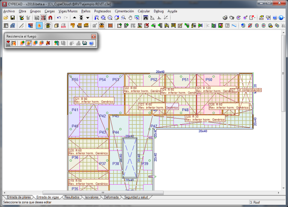Select the Pan hand tool
Image resolution: width=288 pixels, height=207 pixels.
pyautogui.click(x=130, y=18)
